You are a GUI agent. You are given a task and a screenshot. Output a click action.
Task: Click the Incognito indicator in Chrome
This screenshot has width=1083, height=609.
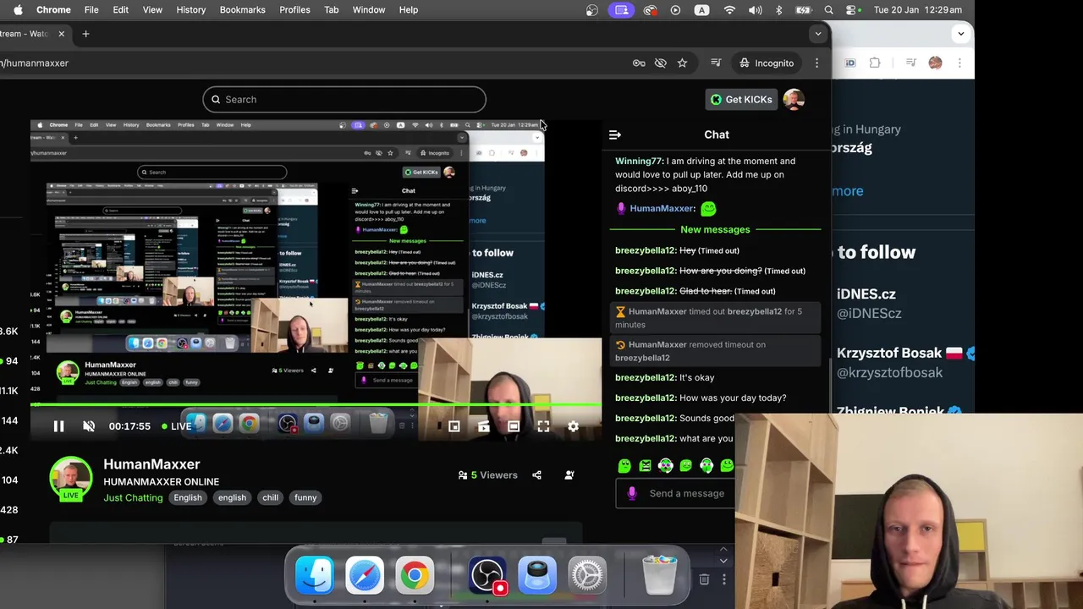(767, 63)
